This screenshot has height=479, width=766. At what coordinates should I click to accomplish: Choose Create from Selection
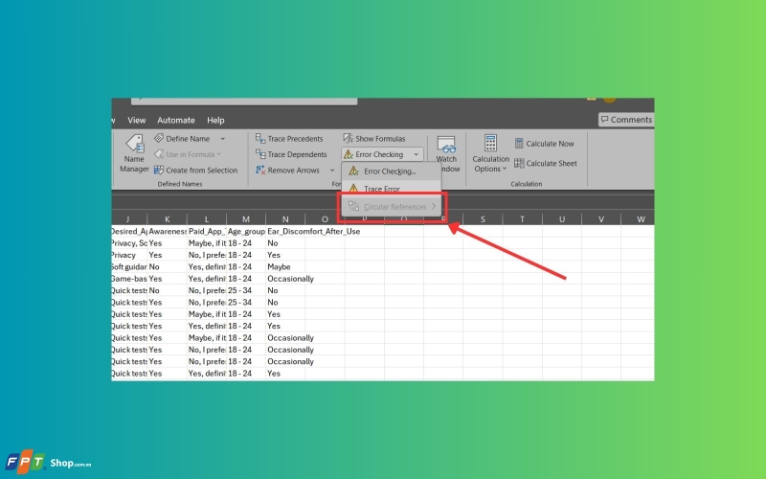click(196, 171)
